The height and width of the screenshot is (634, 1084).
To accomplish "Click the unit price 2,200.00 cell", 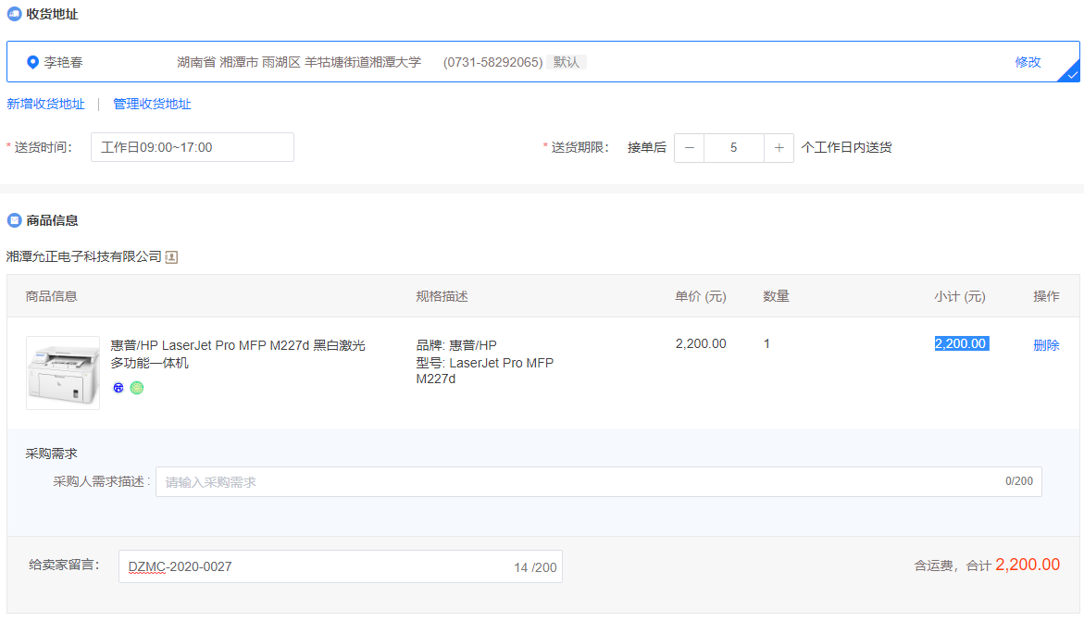I will (701, 343).
